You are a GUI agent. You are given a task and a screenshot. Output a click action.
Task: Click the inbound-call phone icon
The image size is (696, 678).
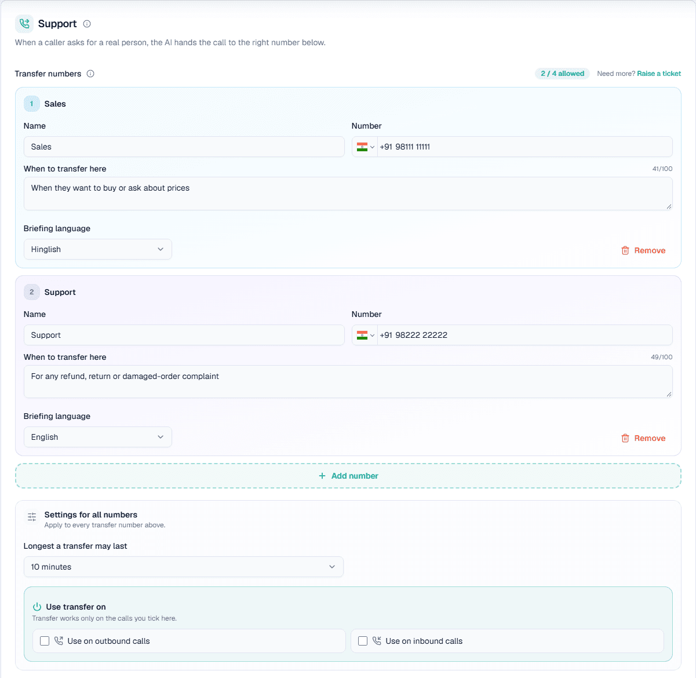tap(377, 641)
